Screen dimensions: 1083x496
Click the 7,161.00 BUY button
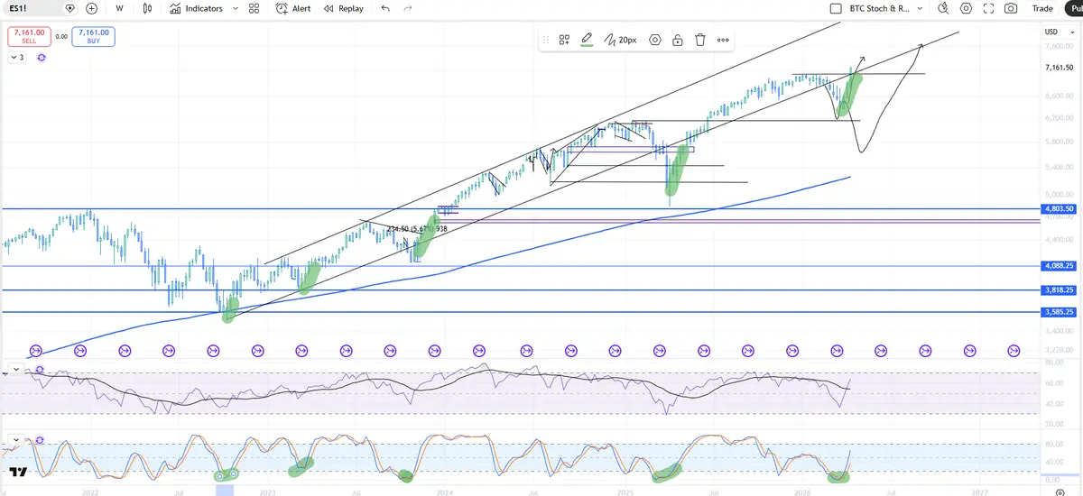(92, 37)
